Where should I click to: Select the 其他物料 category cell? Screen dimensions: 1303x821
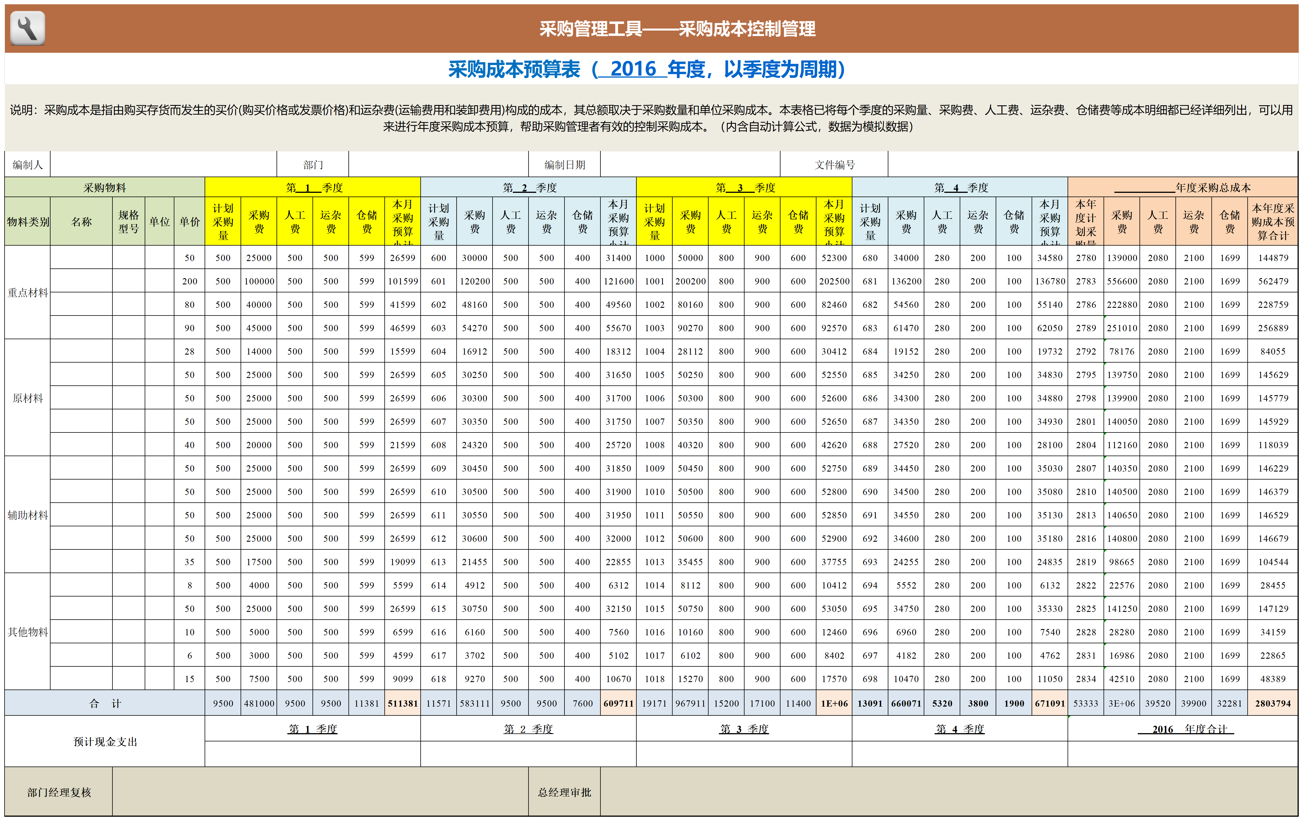tap(28, 632)
